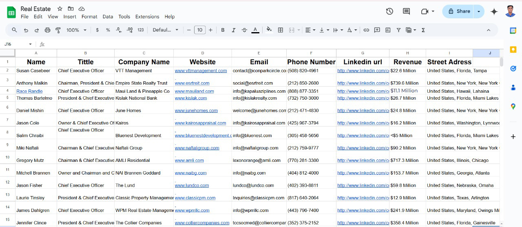Toggle italic formatting
Screen dimensions: 522x227
pos(234,30)
